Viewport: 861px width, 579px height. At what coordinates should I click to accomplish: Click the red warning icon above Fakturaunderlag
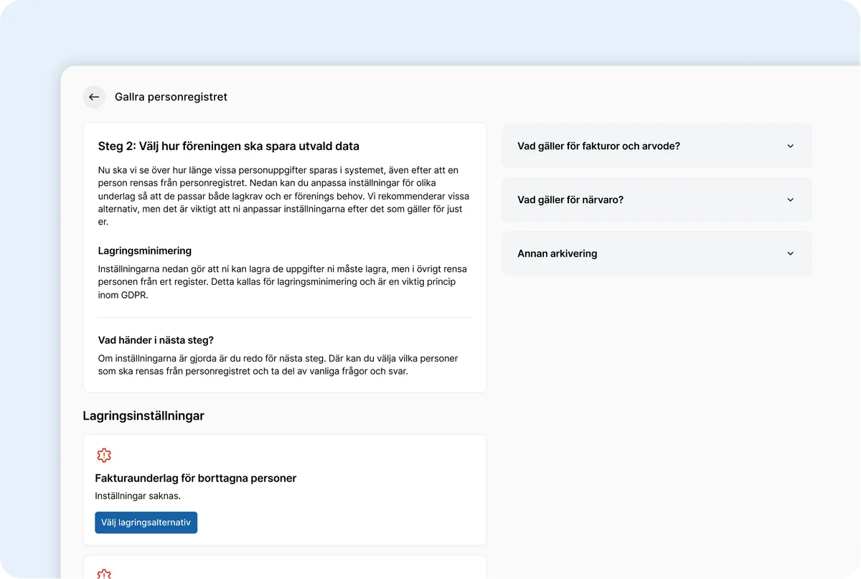point(104,456)
